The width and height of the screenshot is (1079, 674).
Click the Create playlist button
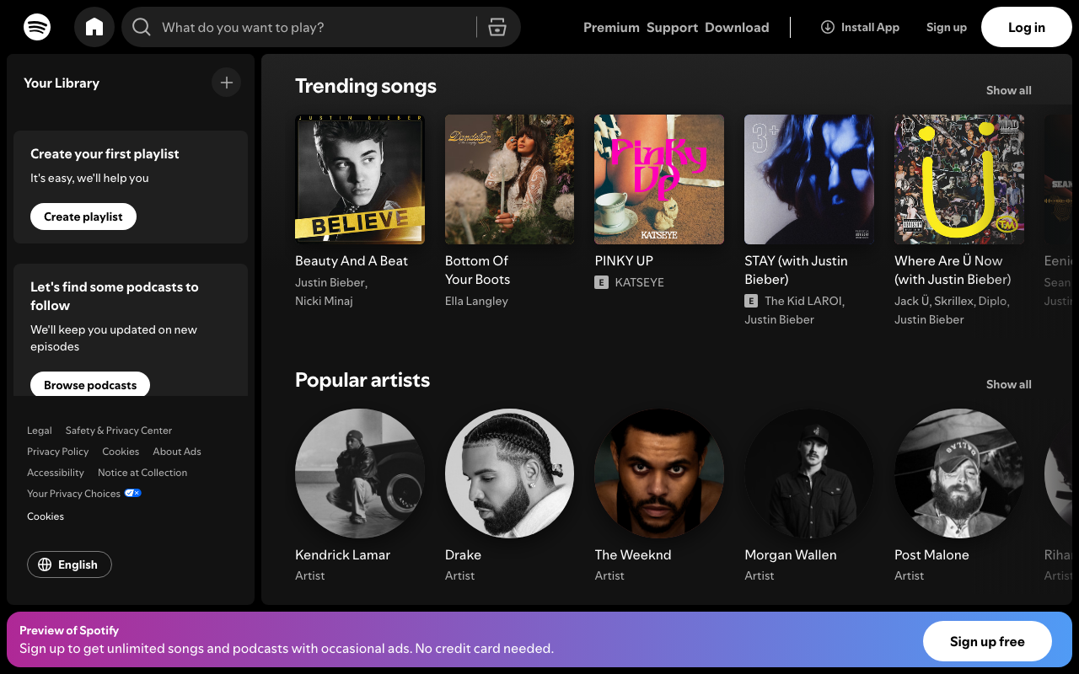(83, 217)
